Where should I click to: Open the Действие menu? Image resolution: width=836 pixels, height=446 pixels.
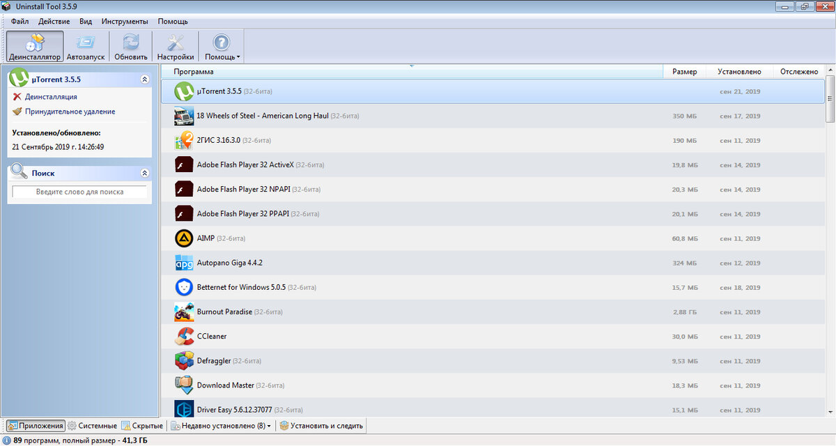(x=54, y=22)
